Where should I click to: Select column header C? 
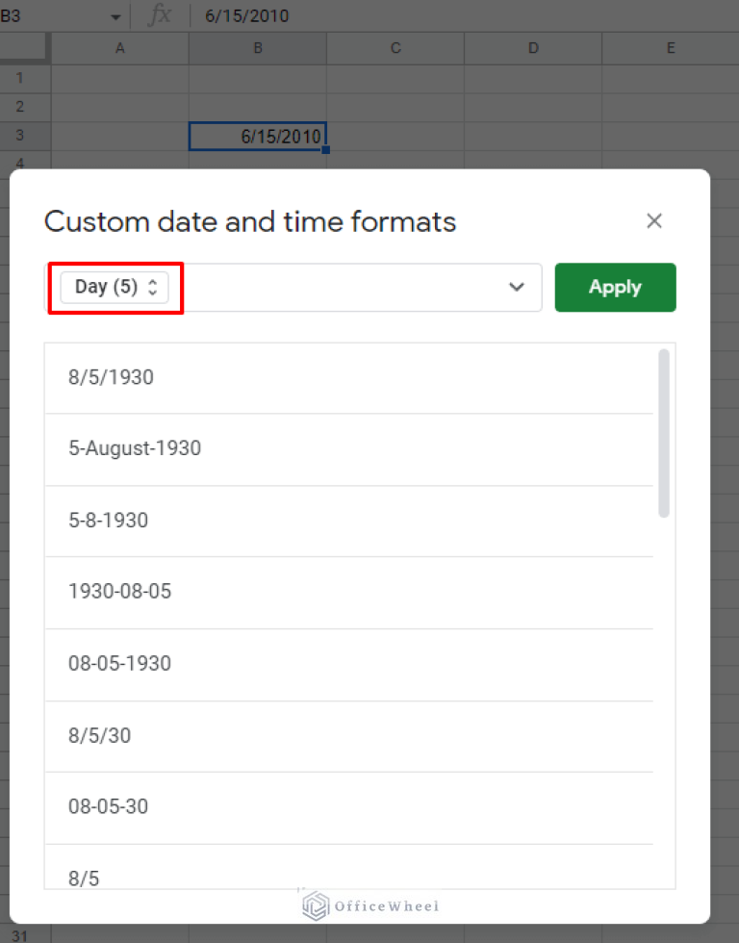tap(395, 48)
